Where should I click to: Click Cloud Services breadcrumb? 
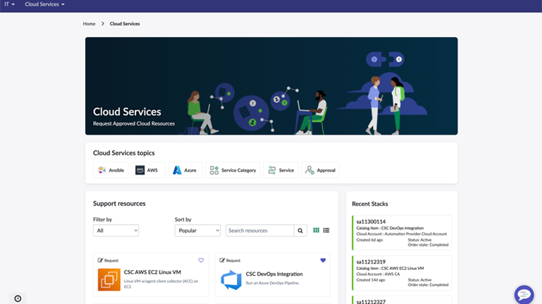click(x=125, y=24)
